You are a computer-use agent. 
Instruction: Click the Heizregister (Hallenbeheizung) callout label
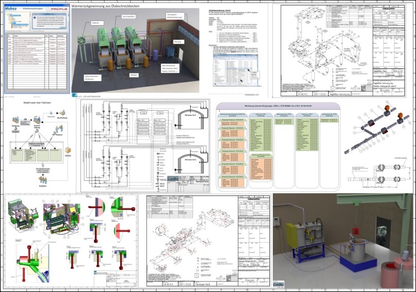pyautogui.click(x=175, y=16)
